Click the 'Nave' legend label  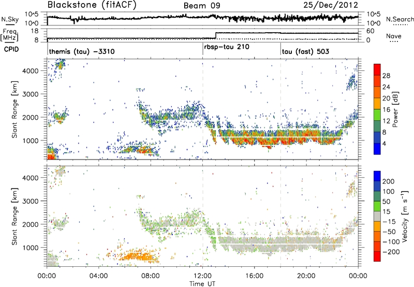click(x=394, y=36)
